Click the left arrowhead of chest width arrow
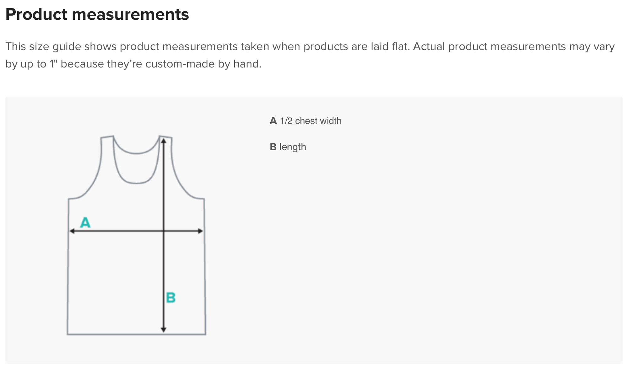The image size is (628, 373). pyautogui.click(x=72, y=231)
